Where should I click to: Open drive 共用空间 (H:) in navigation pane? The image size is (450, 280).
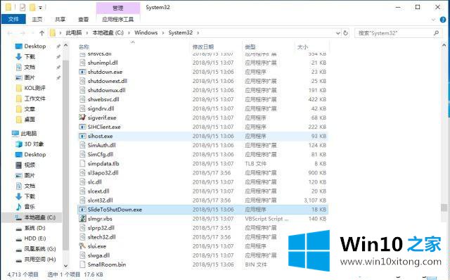coord(39,260)
